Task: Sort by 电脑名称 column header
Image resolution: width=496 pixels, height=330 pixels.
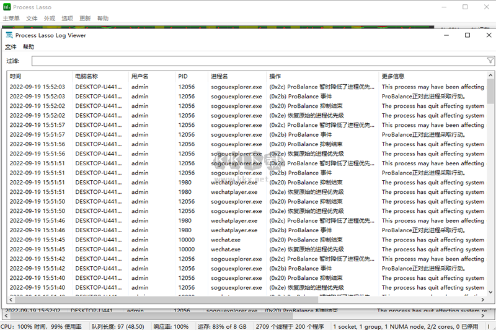Action: point(100,76)
